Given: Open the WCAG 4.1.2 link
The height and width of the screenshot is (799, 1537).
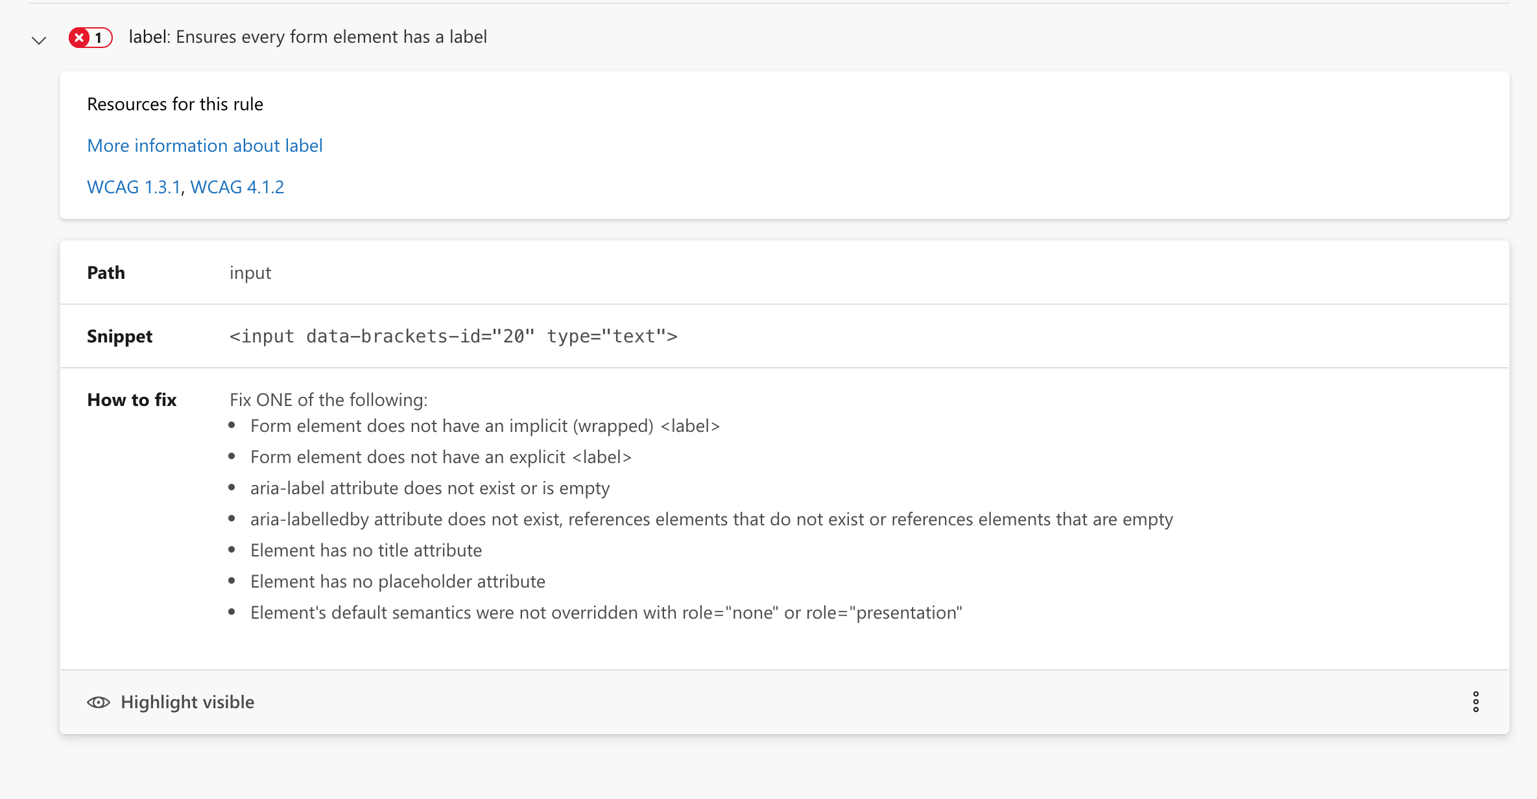Looking at the screenshot, I should click(237, 187).
